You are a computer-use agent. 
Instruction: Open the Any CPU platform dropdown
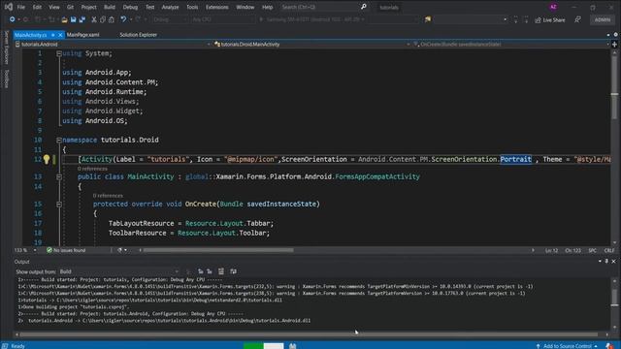(222, 19)
